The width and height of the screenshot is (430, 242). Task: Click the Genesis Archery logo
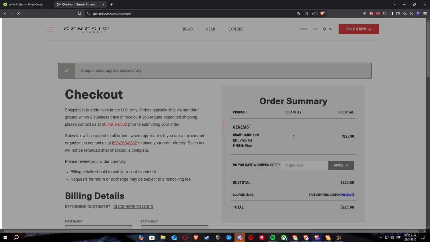click(87, 30)
